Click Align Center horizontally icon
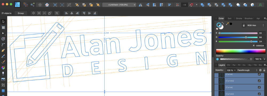This screenshot has width=267, height=96. tap(72, 13)
